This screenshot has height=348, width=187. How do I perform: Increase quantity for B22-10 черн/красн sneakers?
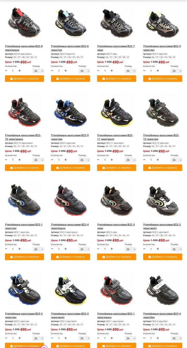pyautogui.click(x=20, y=160)
